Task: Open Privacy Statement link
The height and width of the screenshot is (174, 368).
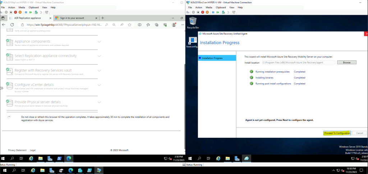Action: [x=17, y=150]
